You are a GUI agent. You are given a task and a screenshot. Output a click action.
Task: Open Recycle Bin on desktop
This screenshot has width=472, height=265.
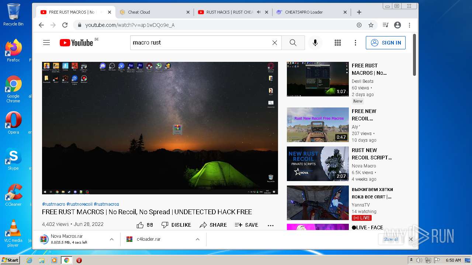click(13, 15)
